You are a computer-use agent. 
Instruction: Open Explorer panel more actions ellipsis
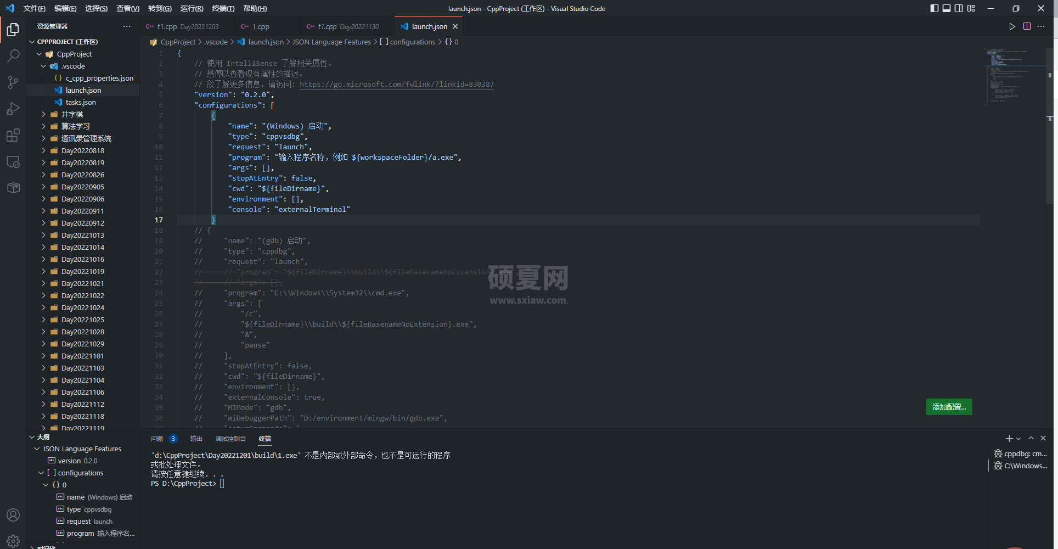pos(127,26)
